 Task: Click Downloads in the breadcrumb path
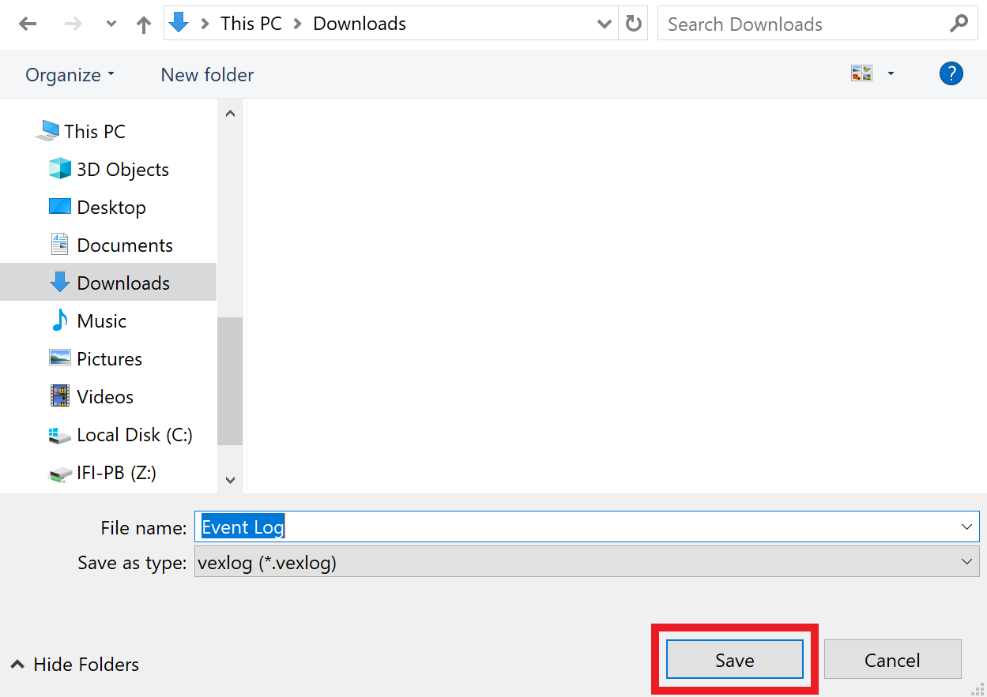(x=359, y=24)
